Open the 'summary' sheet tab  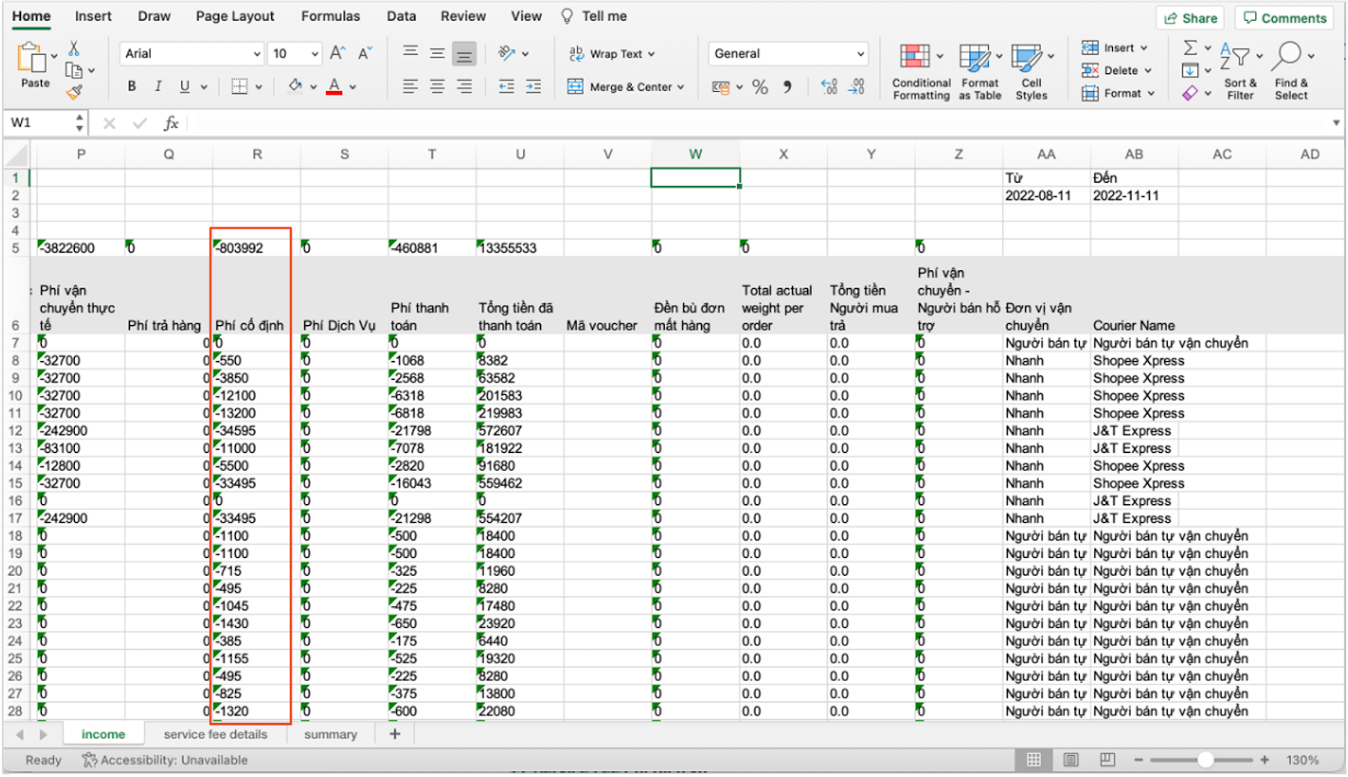(x=330, y=735)
